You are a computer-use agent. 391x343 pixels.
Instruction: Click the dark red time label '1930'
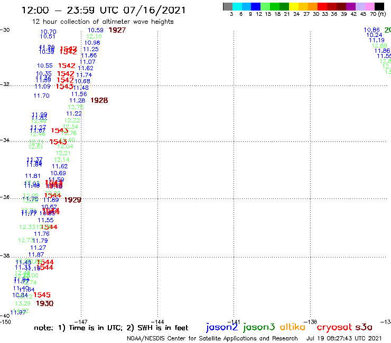tap(44, 303)
